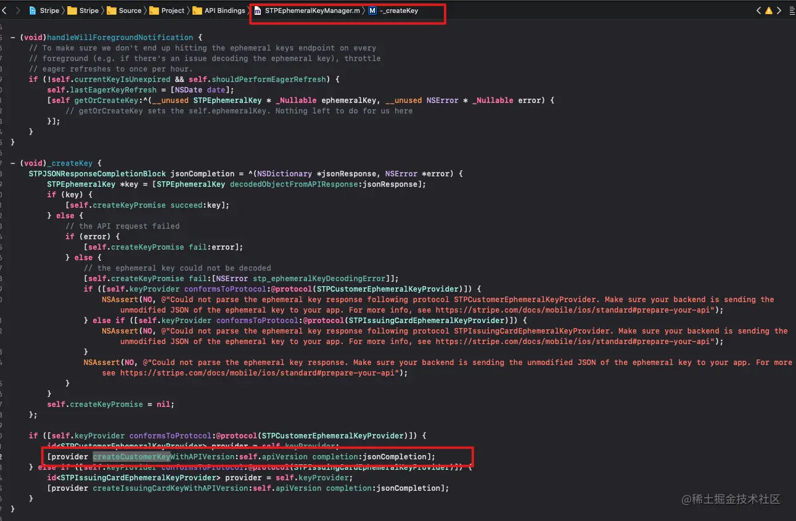Viewport: 796px width, 521px height.
Task: Click the succeed:key call line
Action: (x=147, y=205)
